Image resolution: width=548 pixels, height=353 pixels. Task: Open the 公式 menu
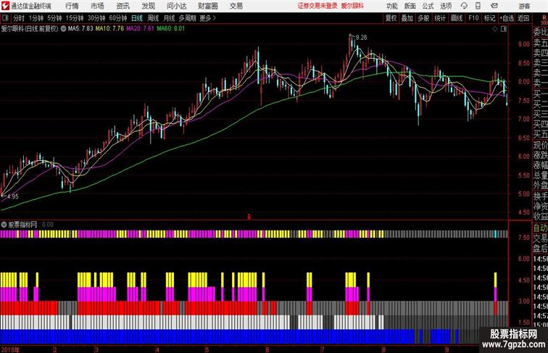tap(428, 6)
